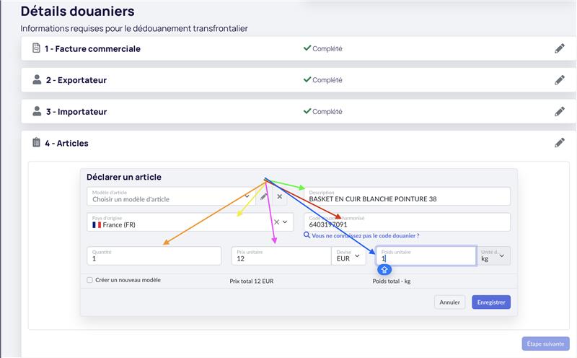
Task: Edit the Facture commerciale section pencil icon
Action: (x=560, y=48)
